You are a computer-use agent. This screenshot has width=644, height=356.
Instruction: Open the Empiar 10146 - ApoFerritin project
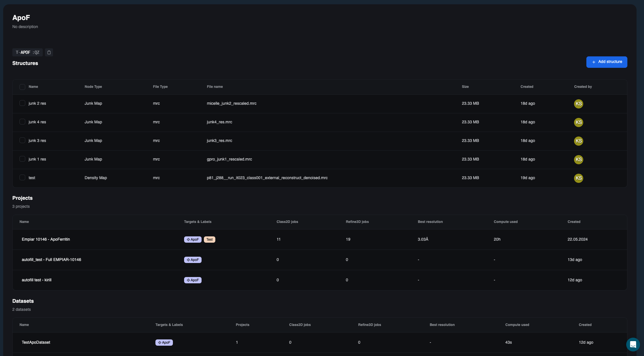46,239
